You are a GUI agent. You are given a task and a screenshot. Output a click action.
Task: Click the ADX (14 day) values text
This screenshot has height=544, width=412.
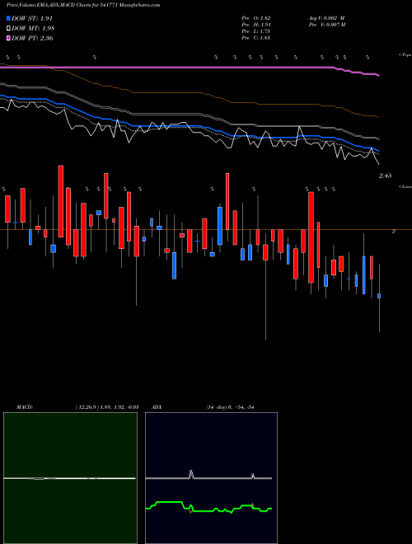(x=230, y=407)
